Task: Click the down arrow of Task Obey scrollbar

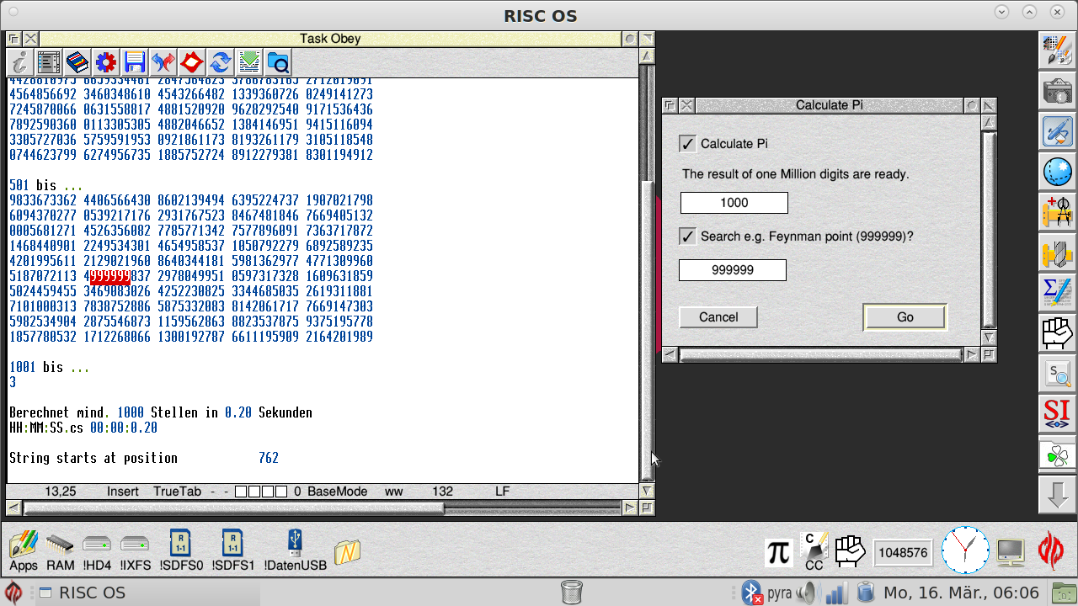Action: [647, 491]
